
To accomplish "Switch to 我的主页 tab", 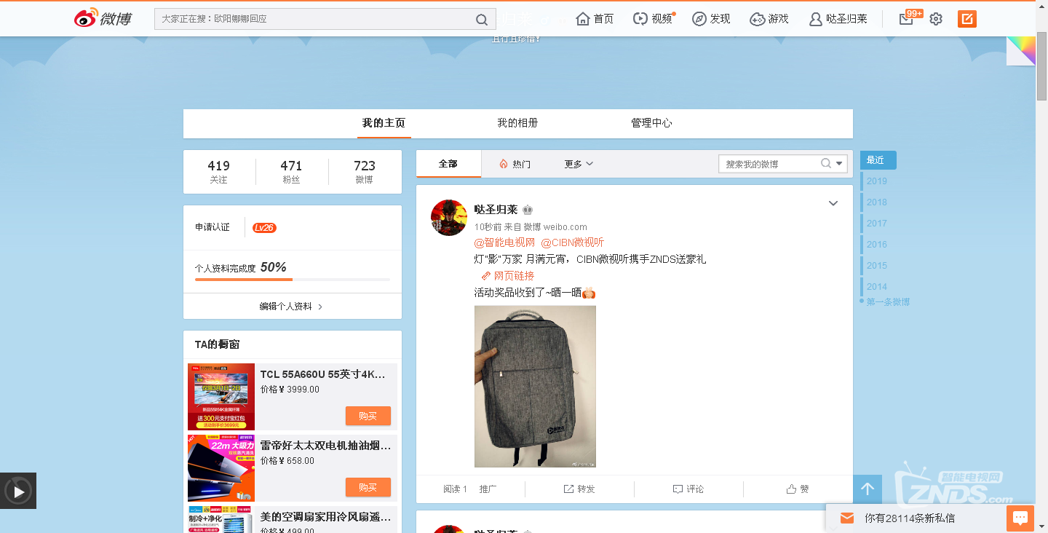I will [x=384, y=123].
